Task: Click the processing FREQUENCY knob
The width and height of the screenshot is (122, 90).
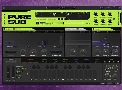Action: tap(103, 14)
